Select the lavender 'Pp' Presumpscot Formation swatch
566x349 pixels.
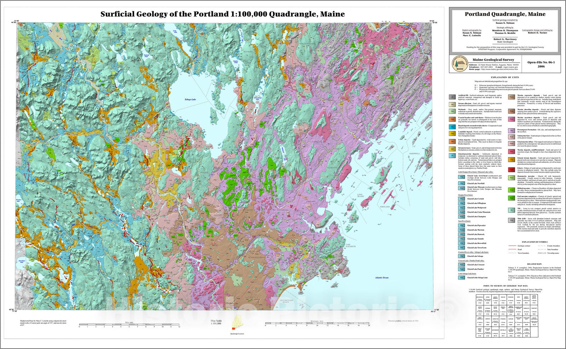(x=512, y=131)
